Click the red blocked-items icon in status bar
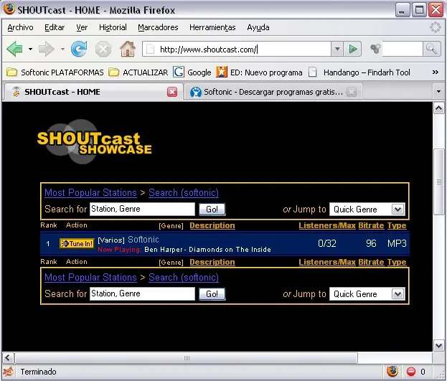The width and height of the screenshot is (447, 381). (x=411, y=371)
